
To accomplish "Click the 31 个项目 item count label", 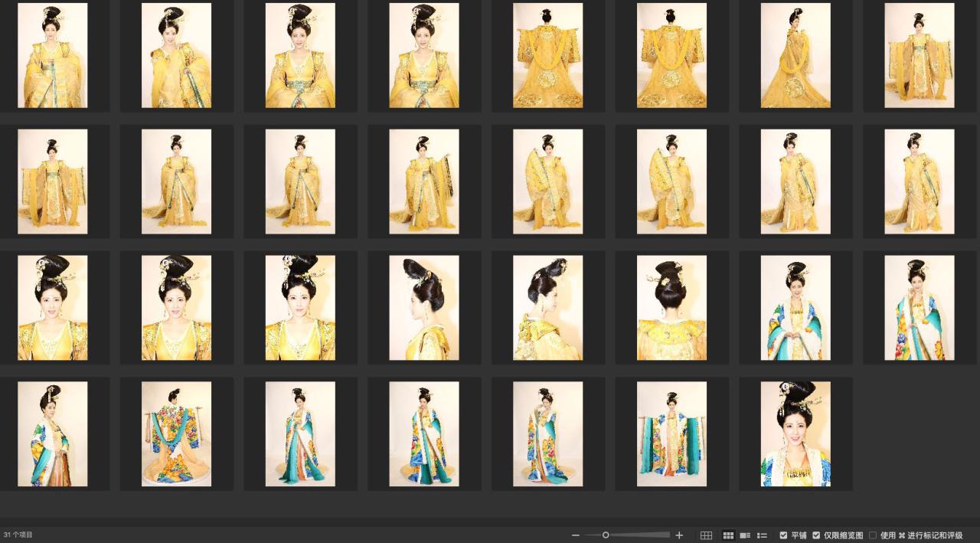I will click(x=18, y=535).
